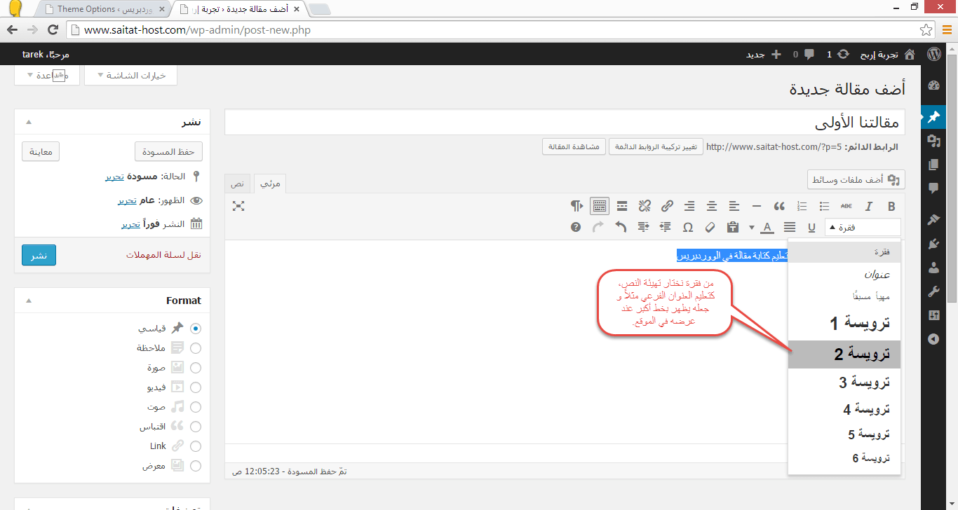The image size is (958, 510).
Task: Choose ترويسة 2 from format list
Action: pos(844,354)
